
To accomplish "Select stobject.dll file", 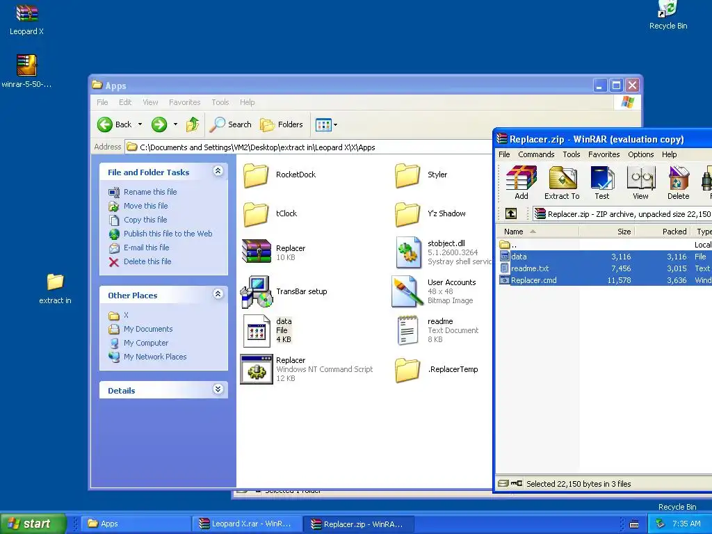I will tap(443, 252).
